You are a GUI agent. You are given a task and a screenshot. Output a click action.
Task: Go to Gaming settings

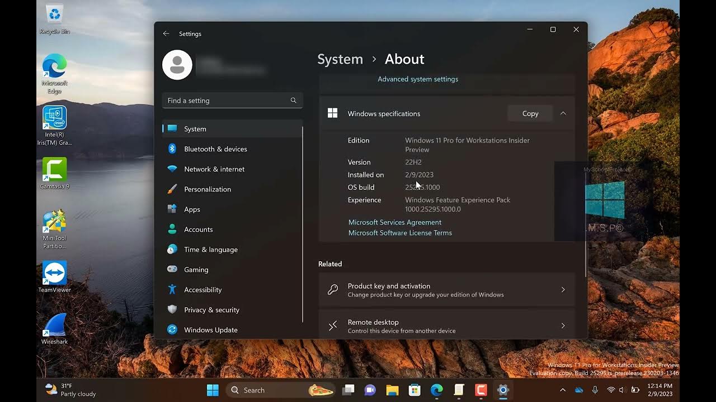pyautogui.click(x=232, y=270)
